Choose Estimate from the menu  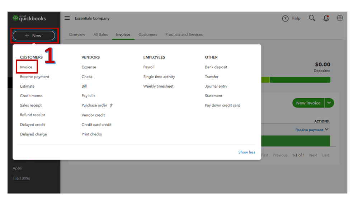click(x=27, y=86)
